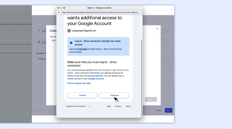Viewport: 232px width, 129px height.
Task: Click Cancel in the Google sign-in popup
Action: 83,95
